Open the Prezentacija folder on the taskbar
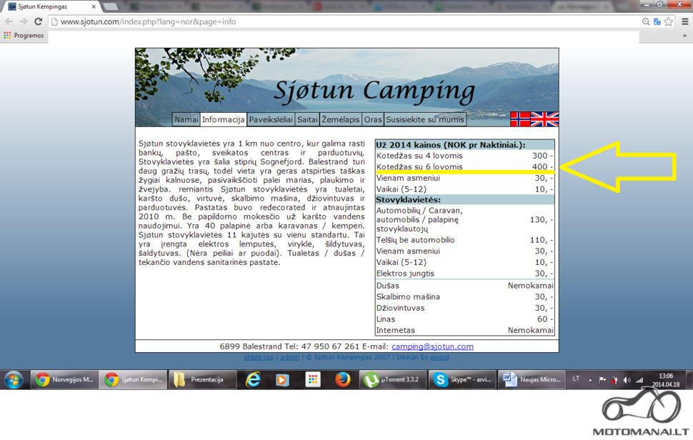Viewport: 693px width, 440px height. (x=202, y=379)
